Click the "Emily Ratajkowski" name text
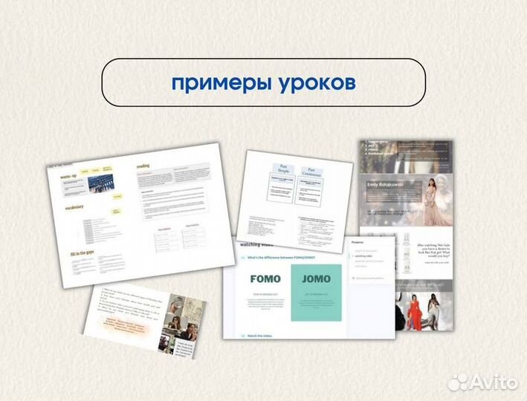 (x=385, y=185)
